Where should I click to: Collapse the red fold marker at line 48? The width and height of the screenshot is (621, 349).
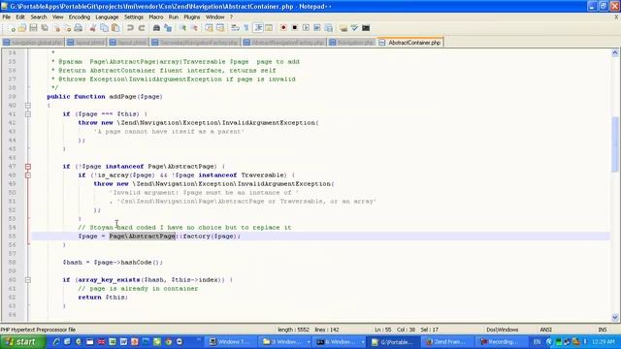click(28, 174)
